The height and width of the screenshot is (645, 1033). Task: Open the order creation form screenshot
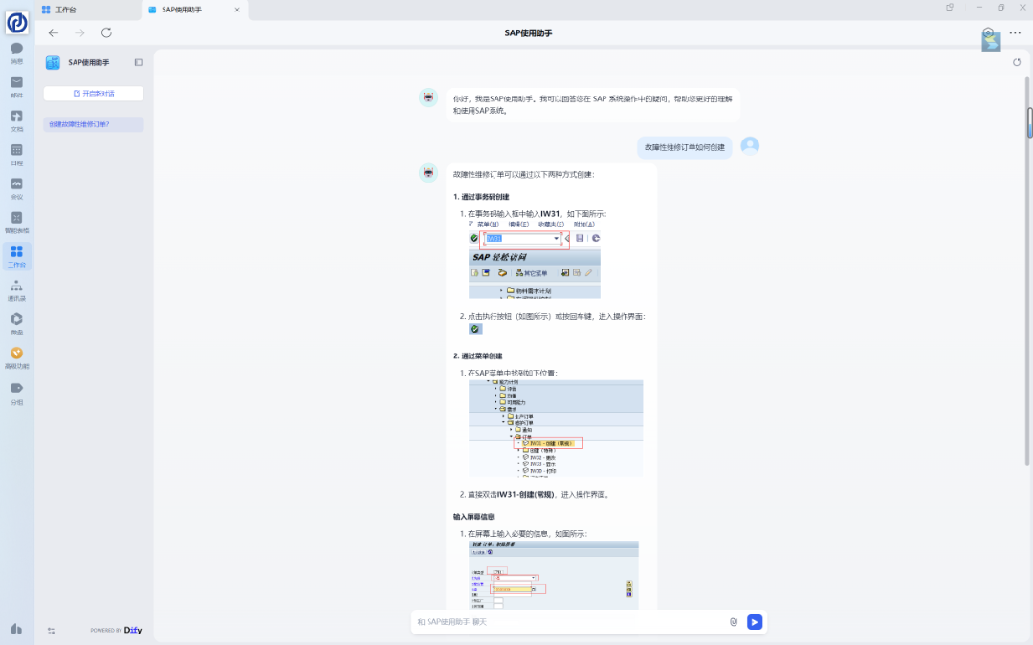coord(554,575)
